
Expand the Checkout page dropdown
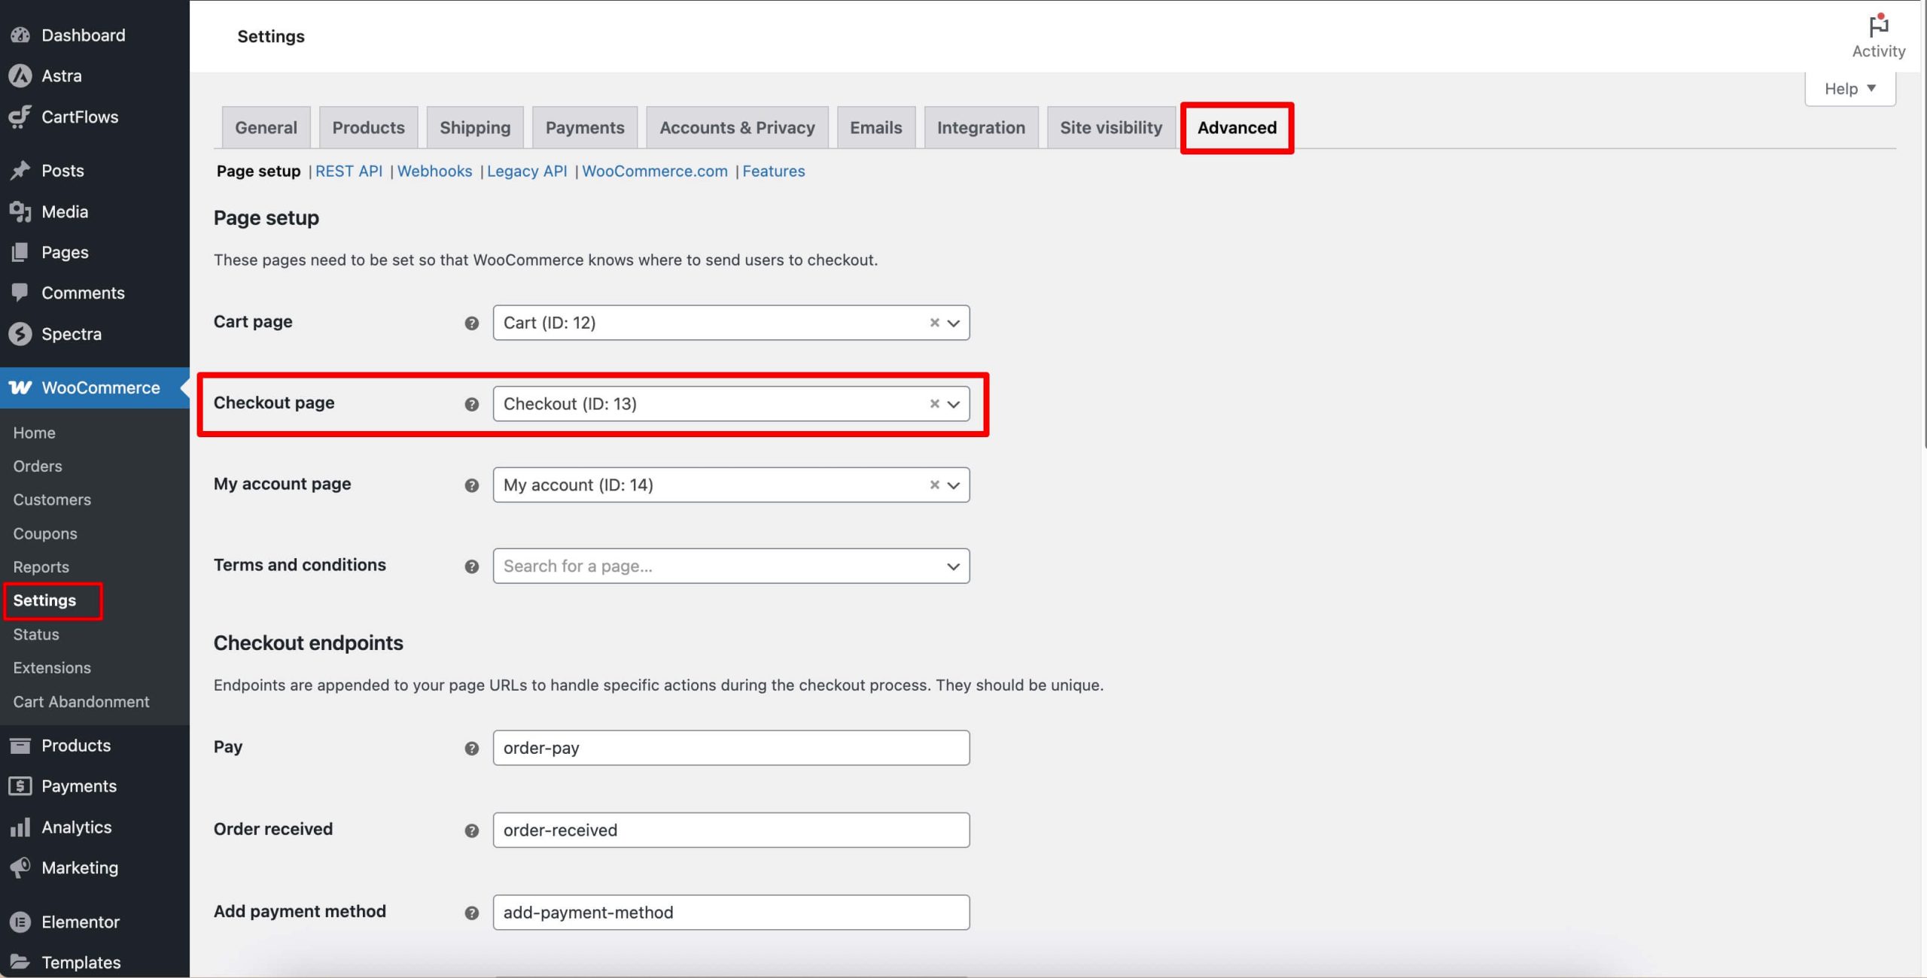954,405
